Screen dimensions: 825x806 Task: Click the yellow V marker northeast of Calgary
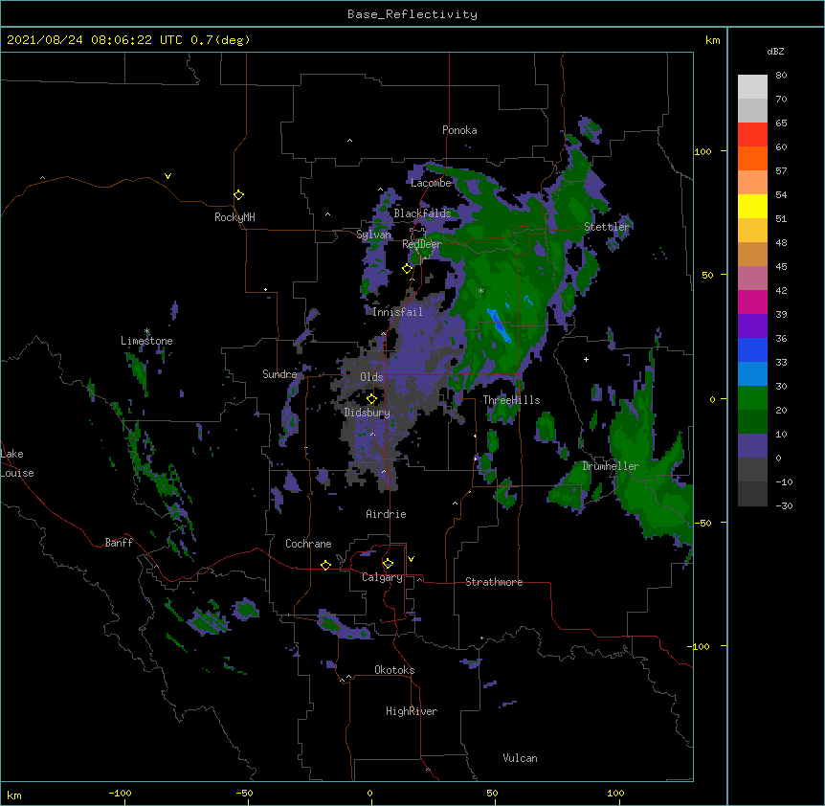click(x=411, y=559)
